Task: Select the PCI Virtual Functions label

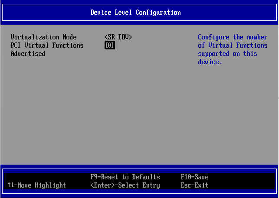Action: tap(47, 45)
